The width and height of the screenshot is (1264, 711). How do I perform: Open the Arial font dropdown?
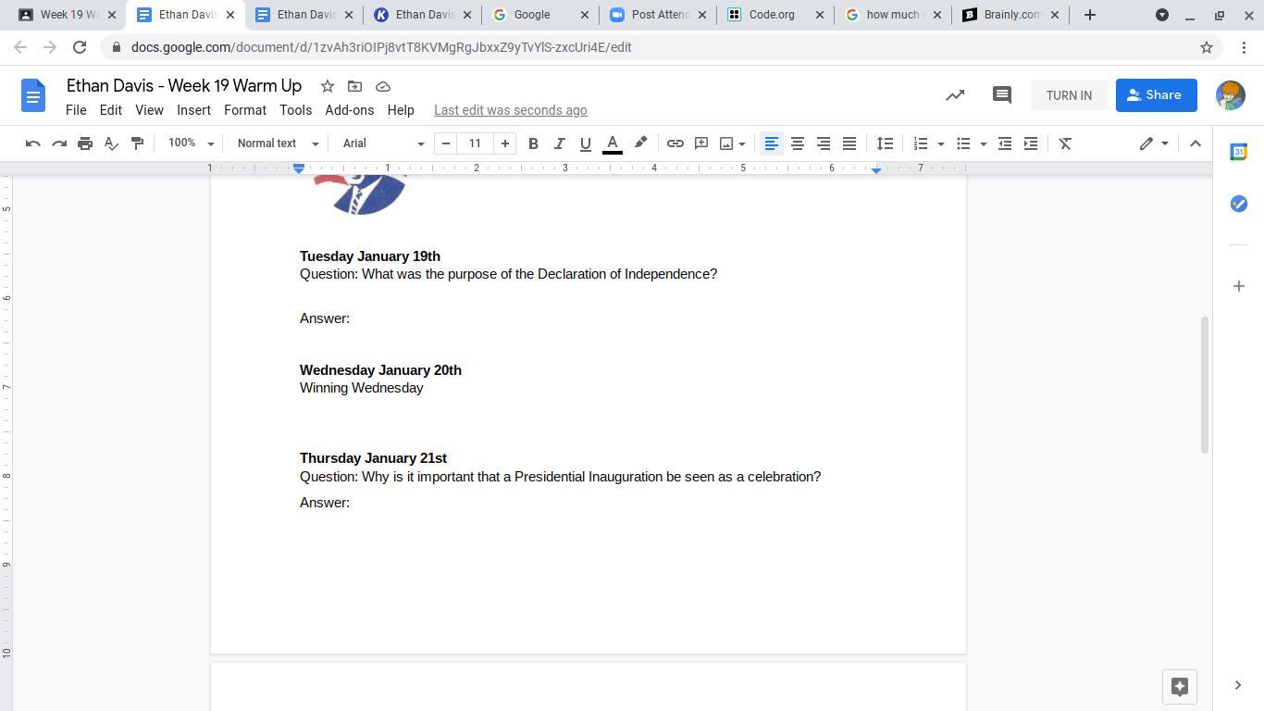point(383,143)
